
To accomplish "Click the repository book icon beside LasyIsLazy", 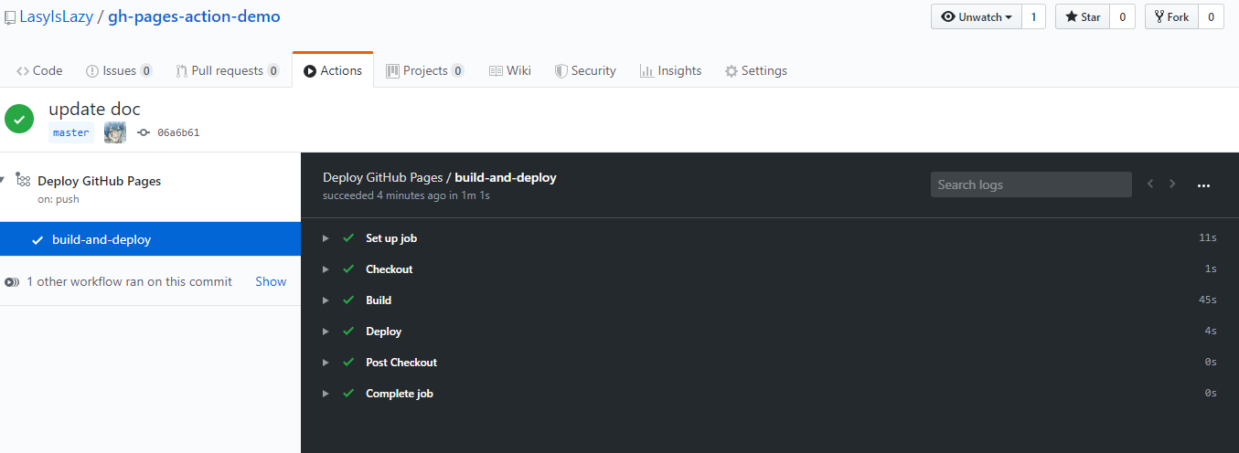I will click(x=10, y=17).
